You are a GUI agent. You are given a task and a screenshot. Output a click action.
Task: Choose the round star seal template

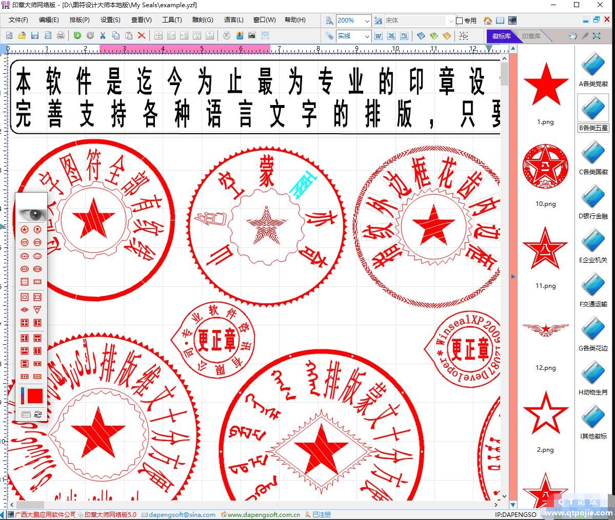click(x=25, y=230)
